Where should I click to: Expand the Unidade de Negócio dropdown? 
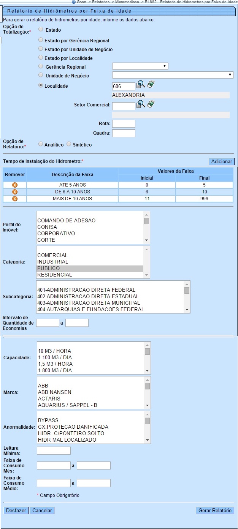[173, 75]
